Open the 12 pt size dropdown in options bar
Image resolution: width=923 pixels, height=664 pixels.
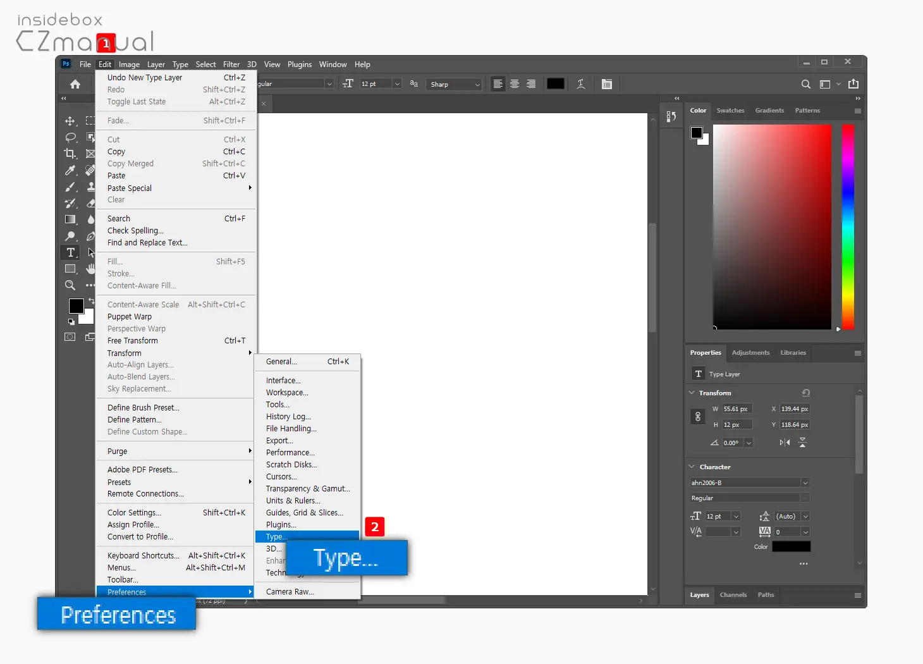397,84
